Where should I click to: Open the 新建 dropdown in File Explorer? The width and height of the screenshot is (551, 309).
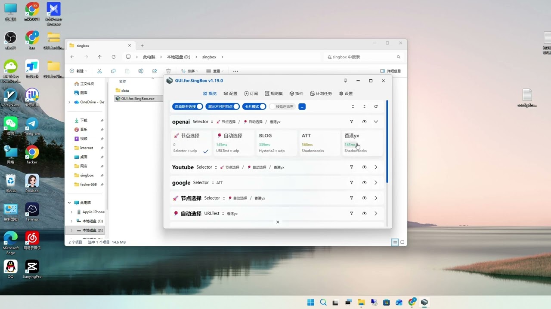coord(78,71)
